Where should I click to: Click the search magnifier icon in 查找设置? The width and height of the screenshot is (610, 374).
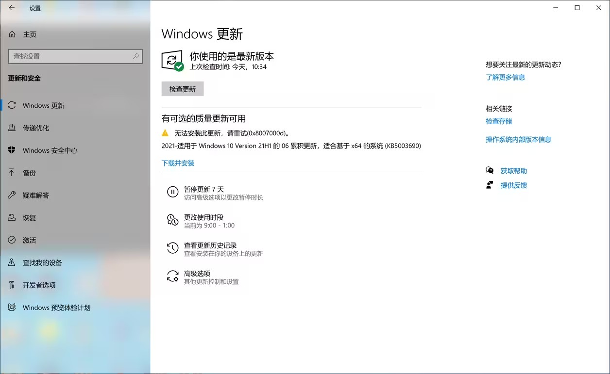[x=136, y=56]
